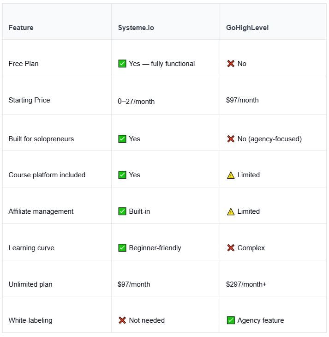Screen dimensions: 329x337
Task: Click the green check in the Course platform row
Action: tap(122, 175)
